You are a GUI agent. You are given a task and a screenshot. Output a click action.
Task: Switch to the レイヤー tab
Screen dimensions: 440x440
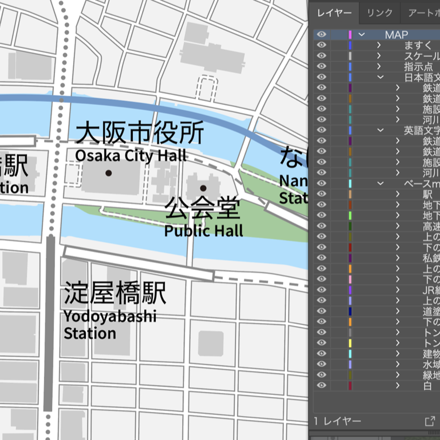pyautogui.click(x=334, y=13)
